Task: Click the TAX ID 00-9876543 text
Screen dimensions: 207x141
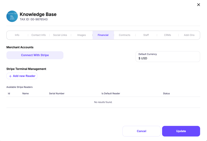Action: (34, 19)
